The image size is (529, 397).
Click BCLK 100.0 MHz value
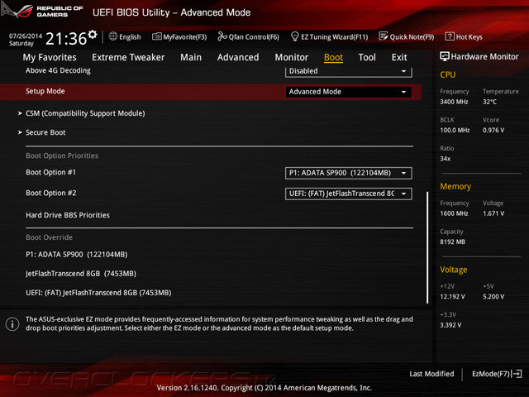tap(455, 130)
